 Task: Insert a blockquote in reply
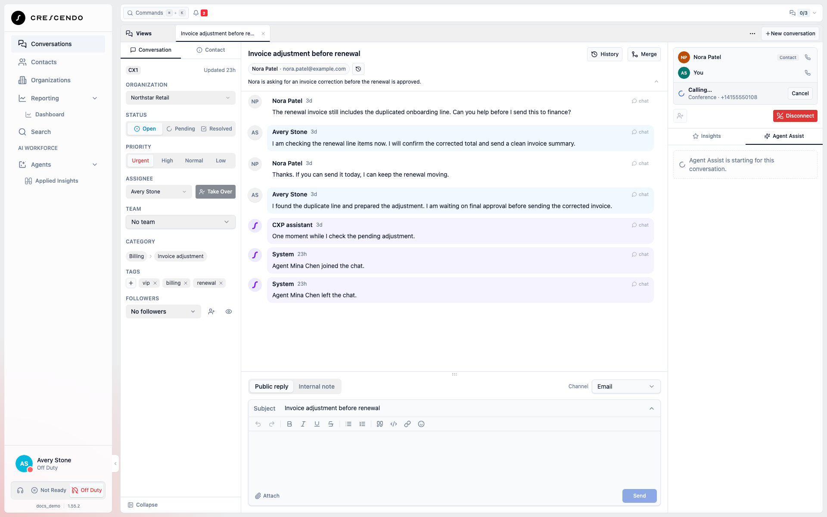380,424
